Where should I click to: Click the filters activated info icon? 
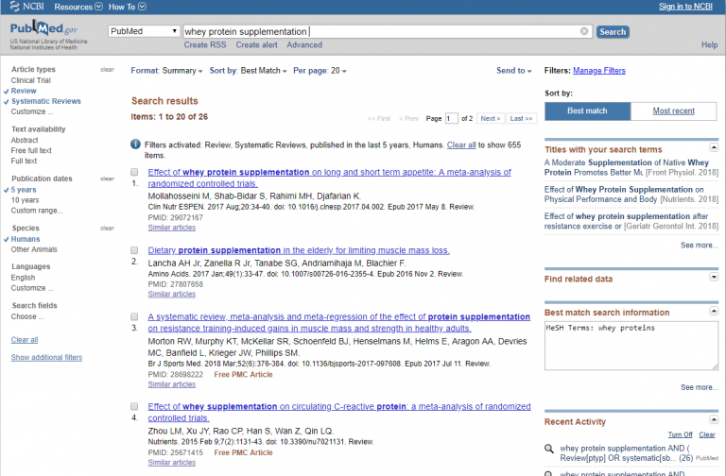click(x=136, y=144)
